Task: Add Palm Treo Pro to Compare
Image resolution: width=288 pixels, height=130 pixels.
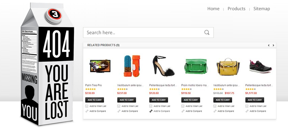Action: coord(98,111)
